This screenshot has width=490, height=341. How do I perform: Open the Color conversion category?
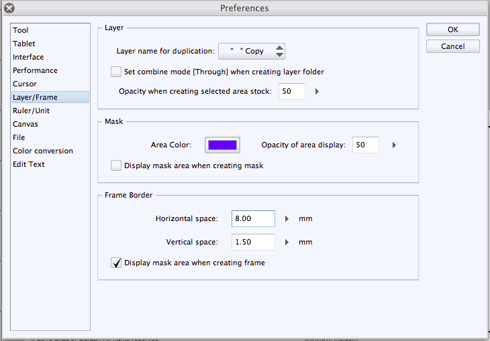43,151
